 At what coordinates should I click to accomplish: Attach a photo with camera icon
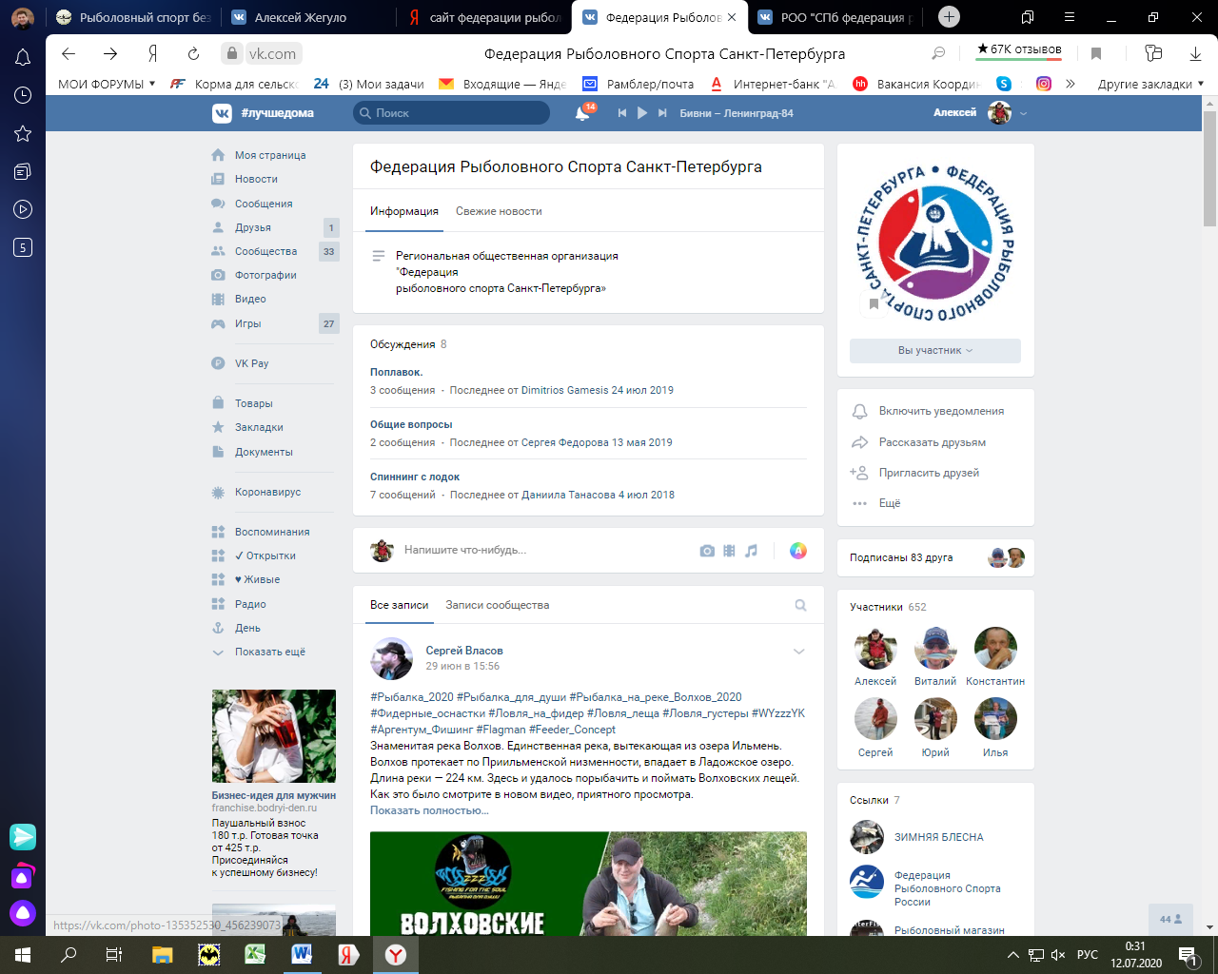tap(707, 551)
